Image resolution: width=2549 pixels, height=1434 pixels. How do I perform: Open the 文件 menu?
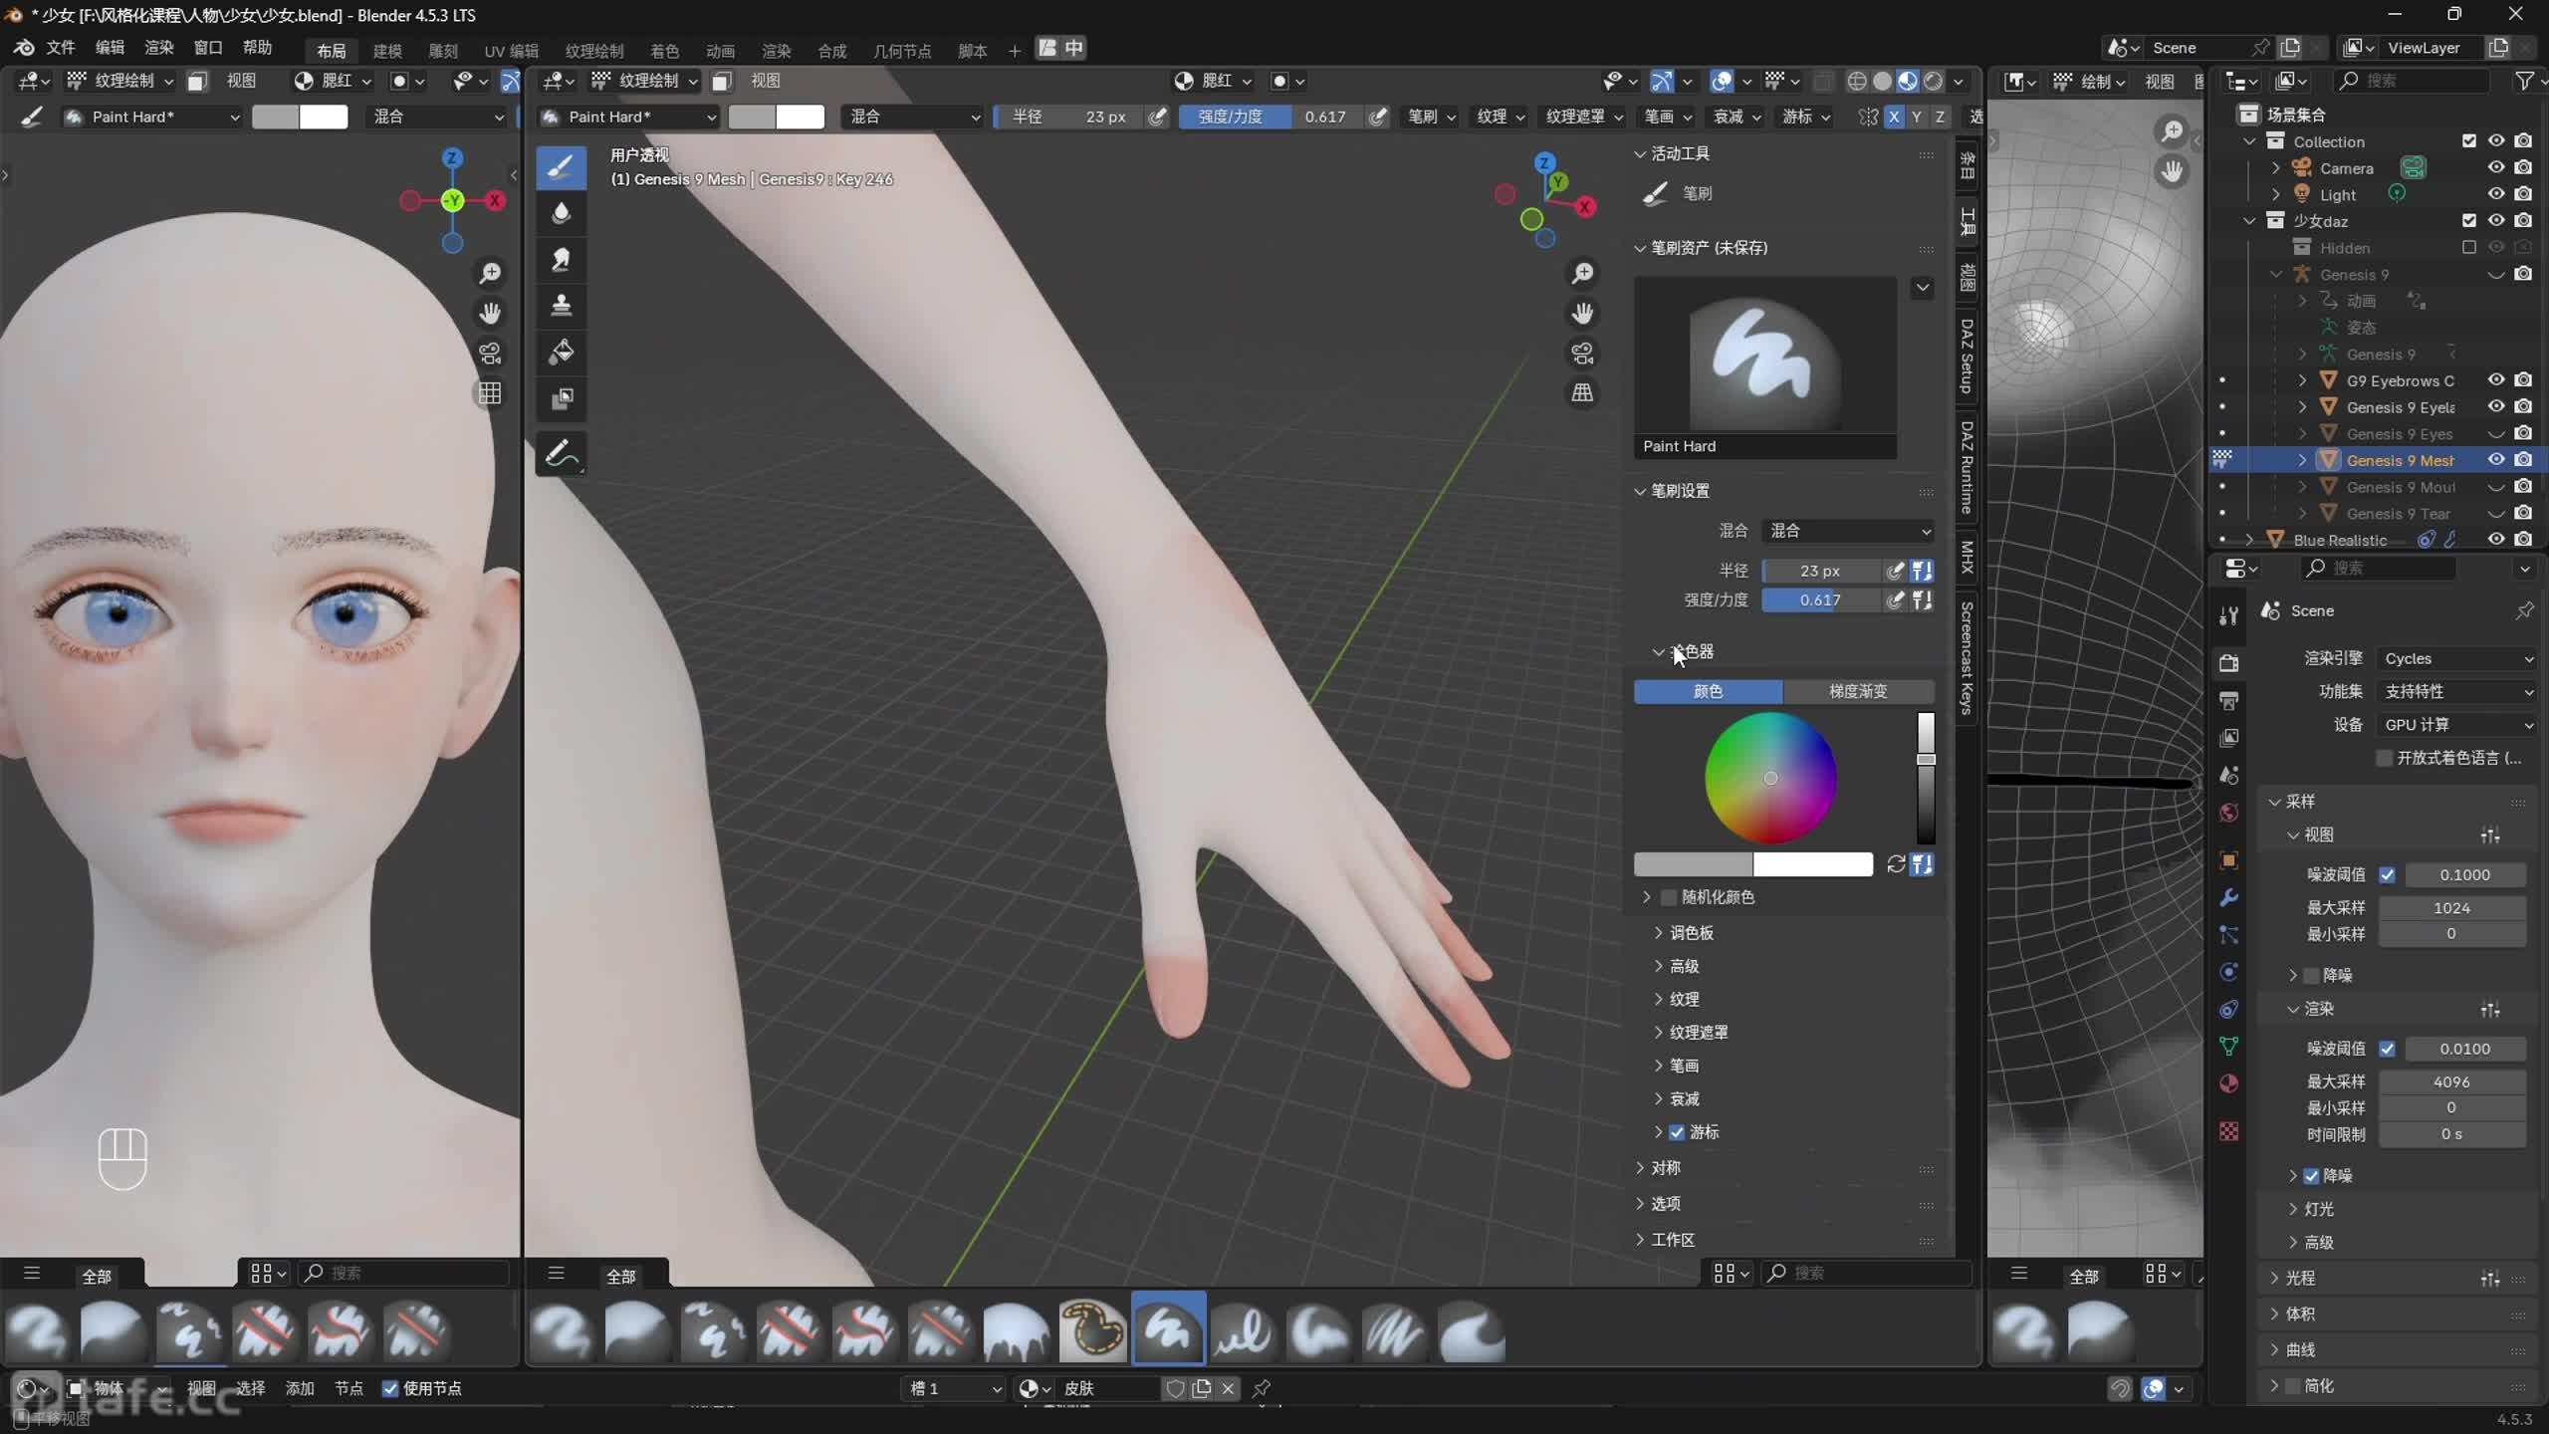60,48
